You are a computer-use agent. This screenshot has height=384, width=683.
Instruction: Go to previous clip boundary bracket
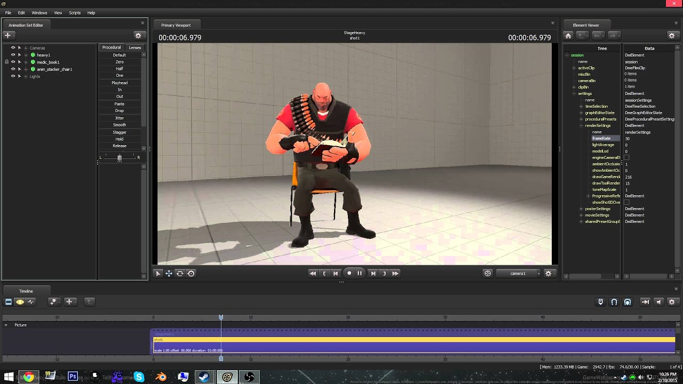(x=324, y=273)
